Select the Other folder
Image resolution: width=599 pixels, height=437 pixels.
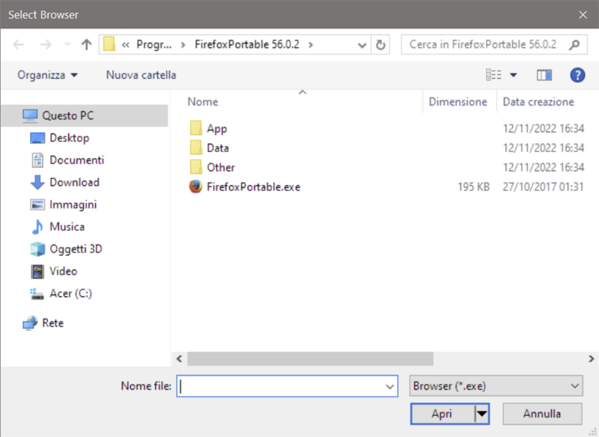point(221,167)
